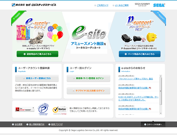
Task: Click the Get Adobe Reader badge
Action: (25, 109)
